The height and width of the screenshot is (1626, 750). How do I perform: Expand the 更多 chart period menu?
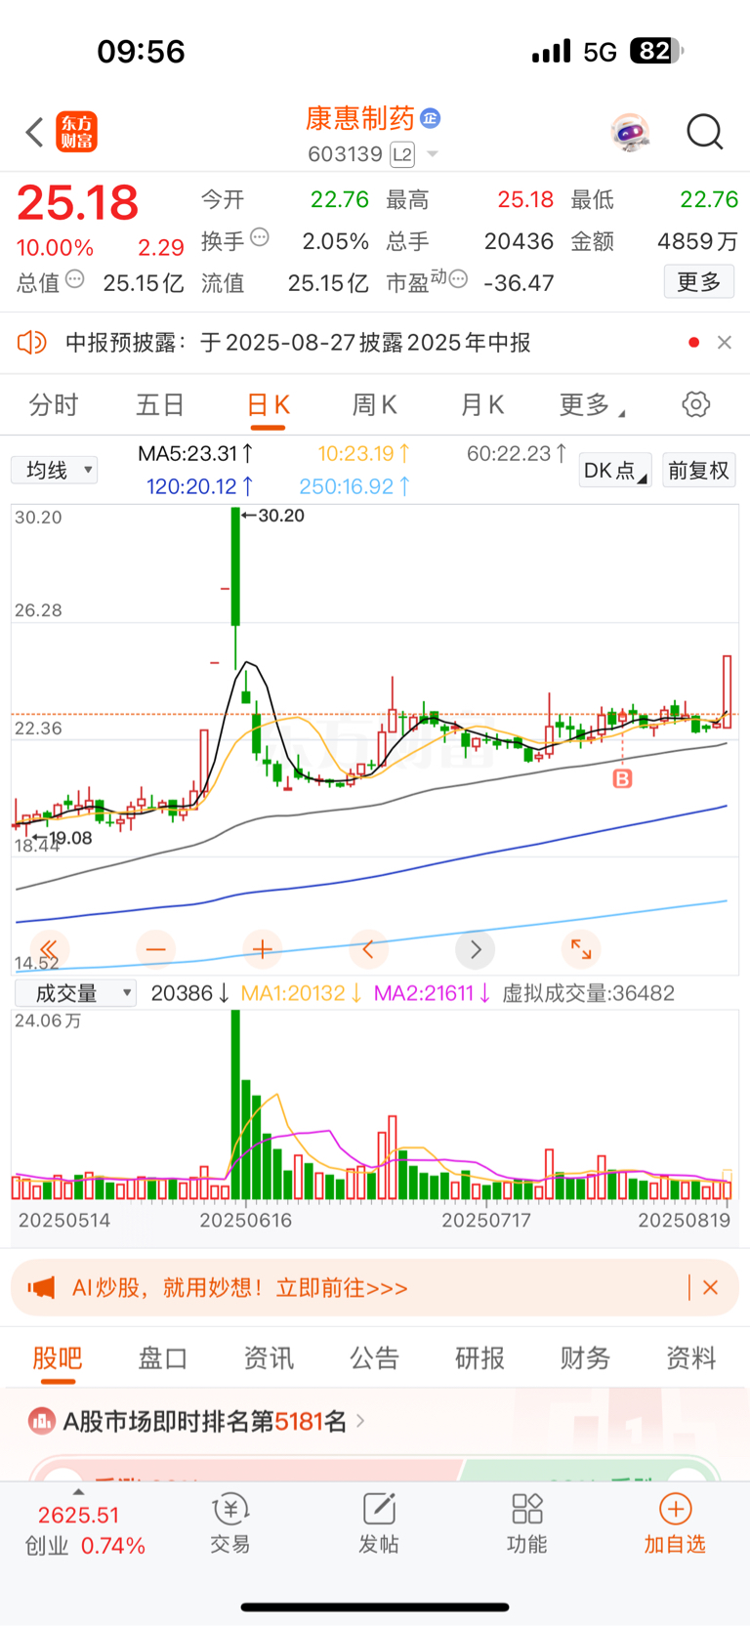[592, 405]
